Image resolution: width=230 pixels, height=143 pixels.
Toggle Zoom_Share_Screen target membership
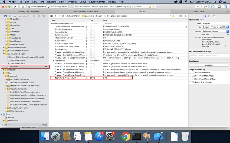point(190,82)
